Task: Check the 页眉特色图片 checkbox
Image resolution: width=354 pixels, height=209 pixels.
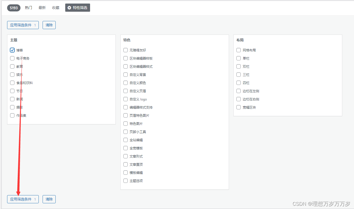Action: point(126,115)
